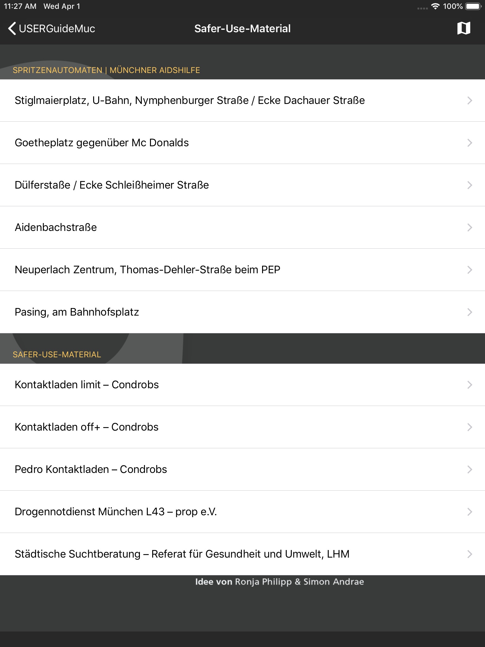Expand chevron for Städtische Suchtberatung row
The width and height of the screenshot is (485, 647).
click(x=470, y=554)
